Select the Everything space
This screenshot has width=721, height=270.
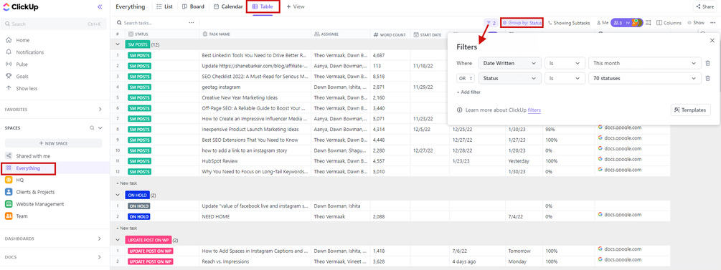pyautogui.click(x=28, y=168)
